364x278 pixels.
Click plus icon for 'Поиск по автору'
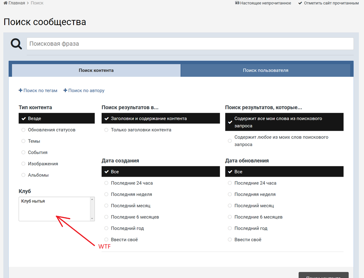click(65, 90)
